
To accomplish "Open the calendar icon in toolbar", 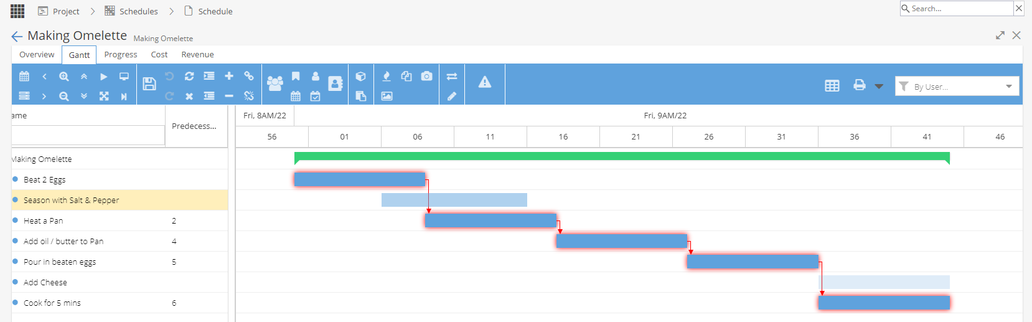I will 24,76.
